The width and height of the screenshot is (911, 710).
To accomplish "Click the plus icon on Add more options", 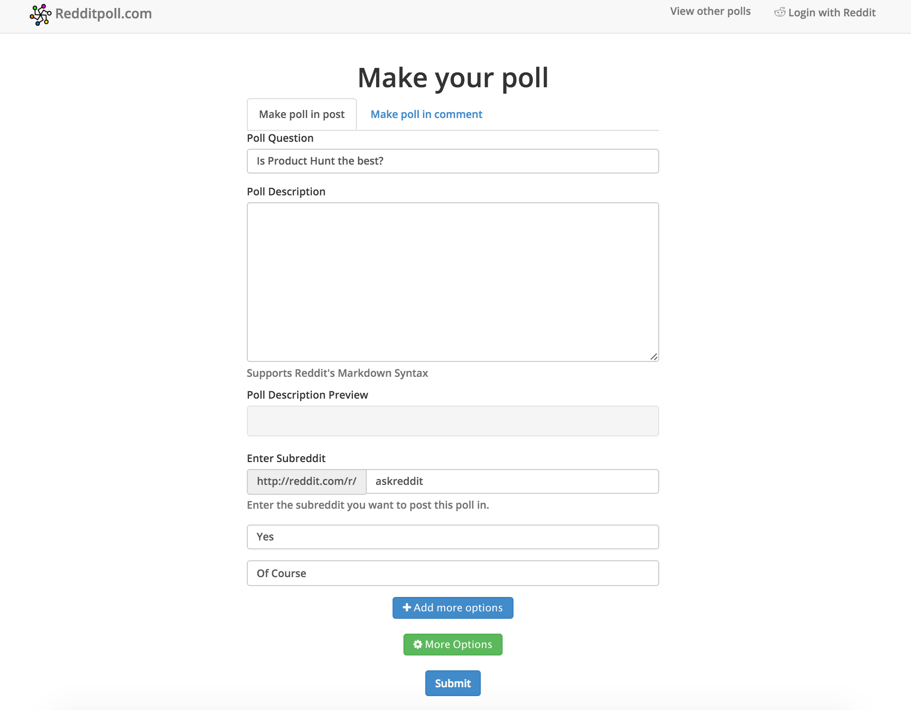I will [x=407, y=607].
